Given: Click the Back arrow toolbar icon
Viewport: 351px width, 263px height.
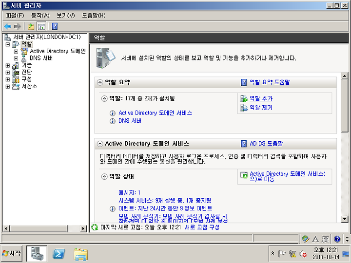Looking at the screenshot, I should coord(7,26).
